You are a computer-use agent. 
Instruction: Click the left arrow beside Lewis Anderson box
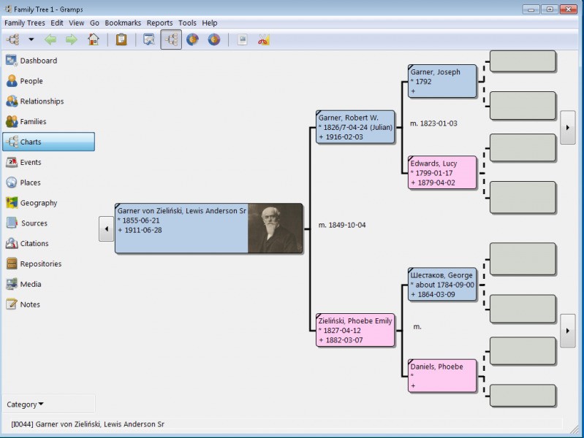coord(107,228)
